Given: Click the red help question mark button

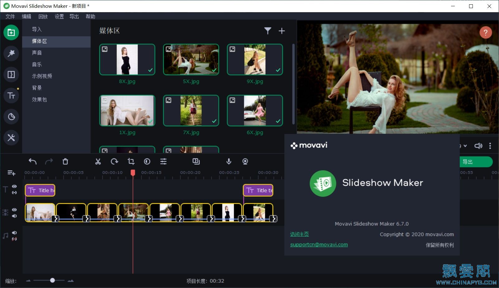Looking at the screenshot, I should (x=486, y=32).
